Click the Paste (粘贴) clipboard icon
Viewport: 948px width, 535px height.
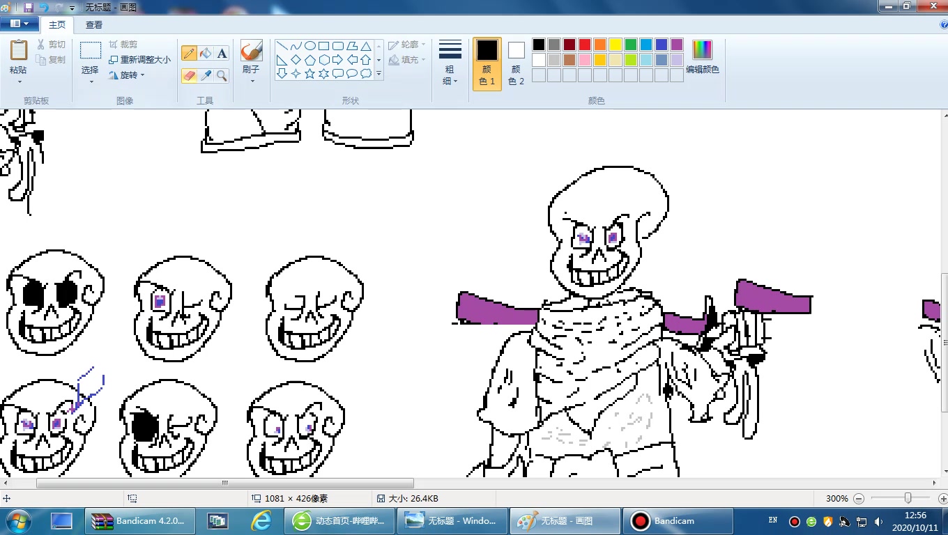point(19,51)
